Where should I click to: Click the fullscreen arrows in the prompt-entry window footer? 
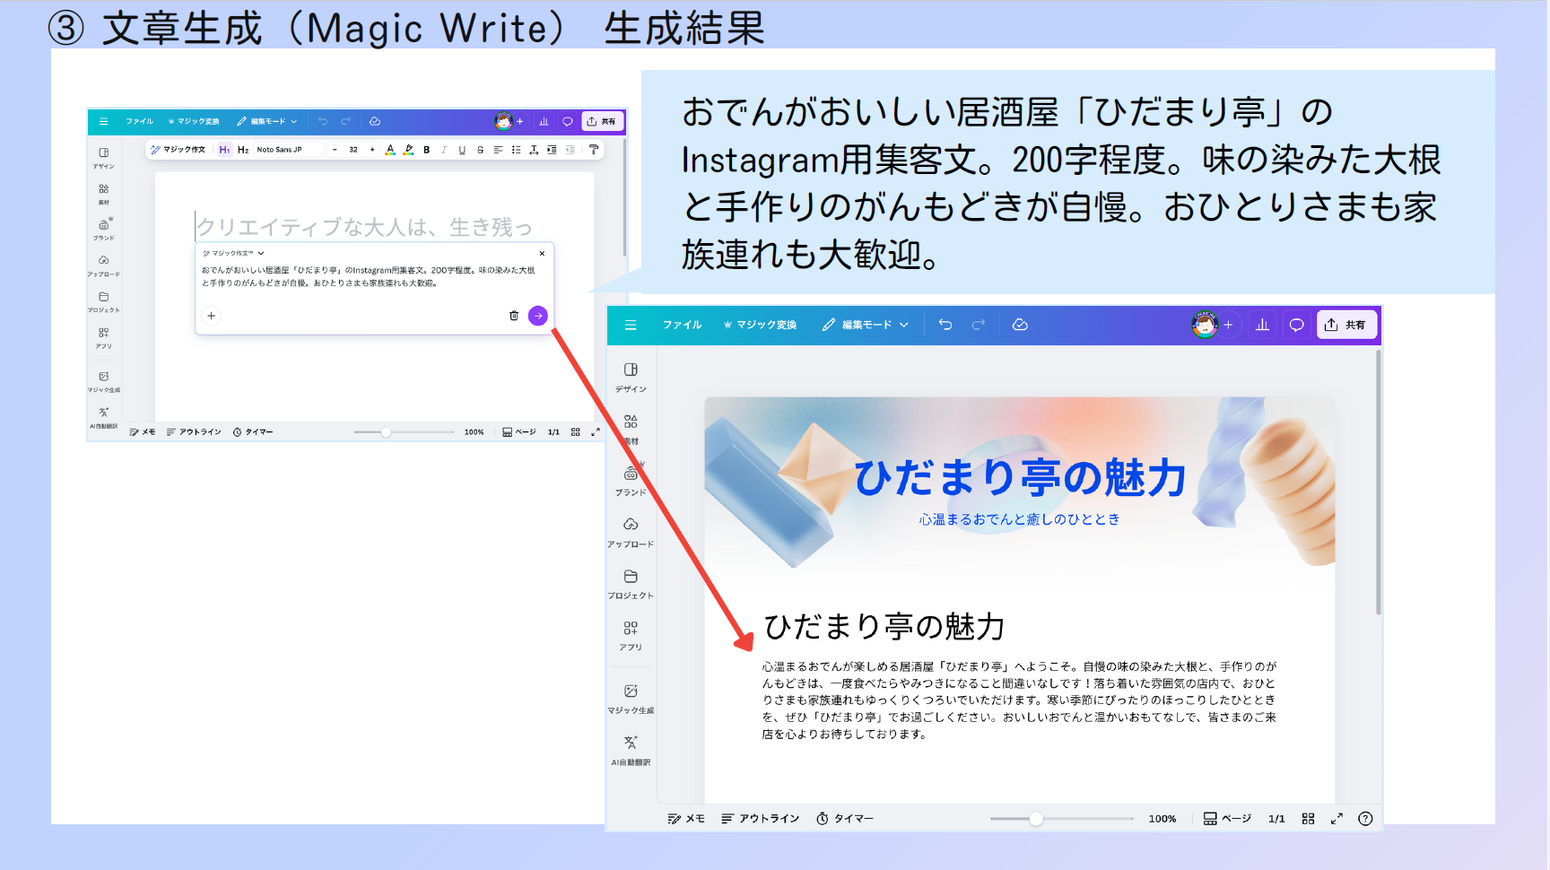click(596, 432)
